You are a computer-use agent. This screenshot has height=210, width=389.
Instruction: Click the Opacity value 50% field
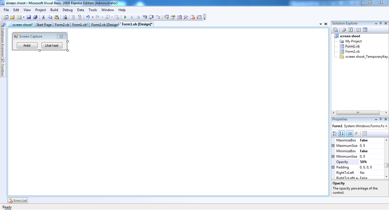tap(372, 162)
